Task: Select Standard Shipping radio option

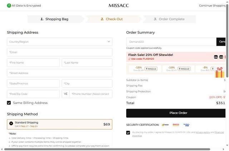Action: (x=11, y=123)
